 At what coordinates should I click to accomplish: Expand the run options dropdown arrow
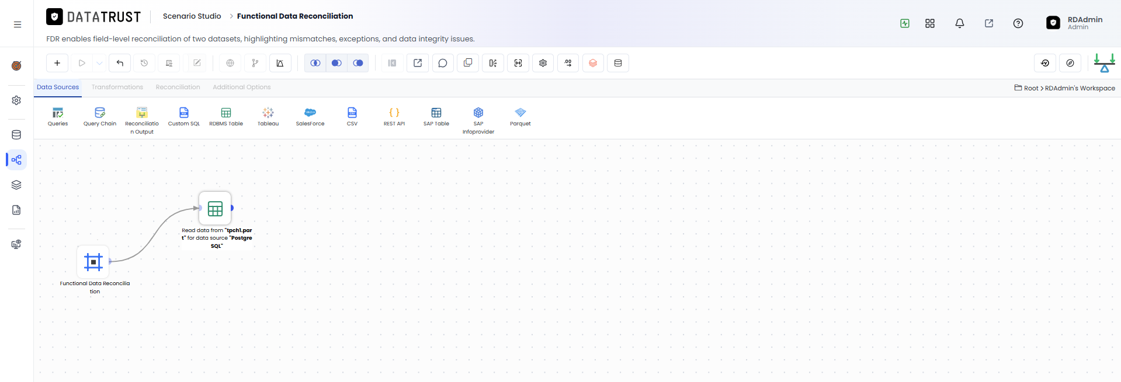100,63
